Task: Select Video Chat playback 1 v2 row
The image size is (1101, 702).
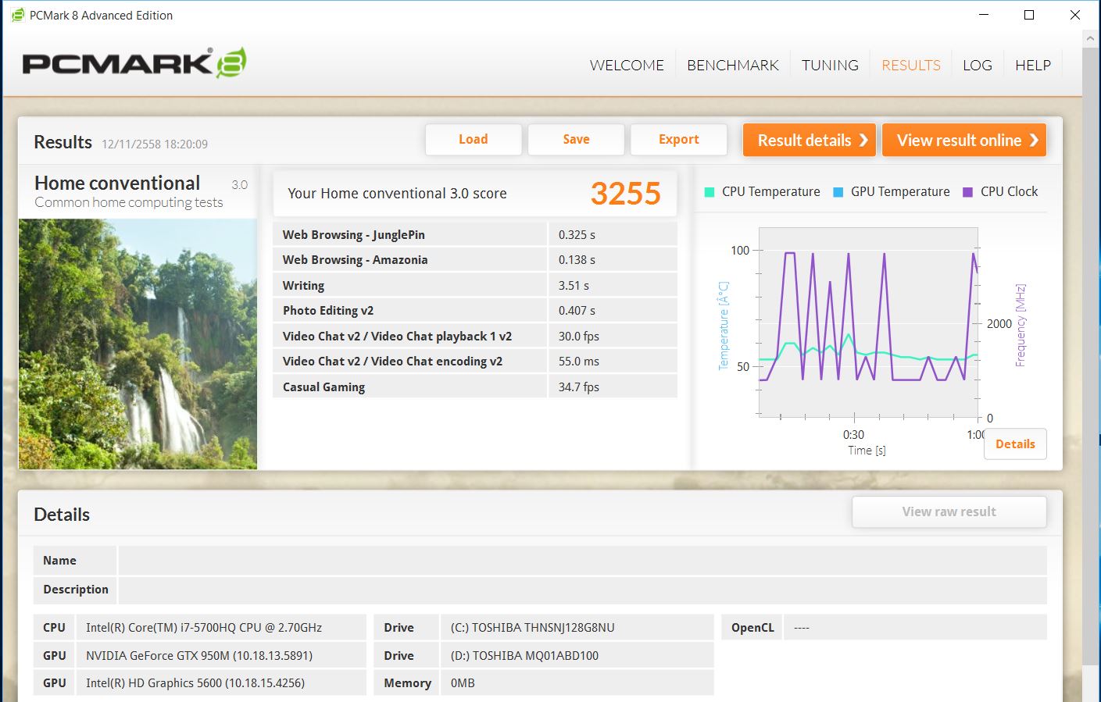Action: tap(475, 336)
